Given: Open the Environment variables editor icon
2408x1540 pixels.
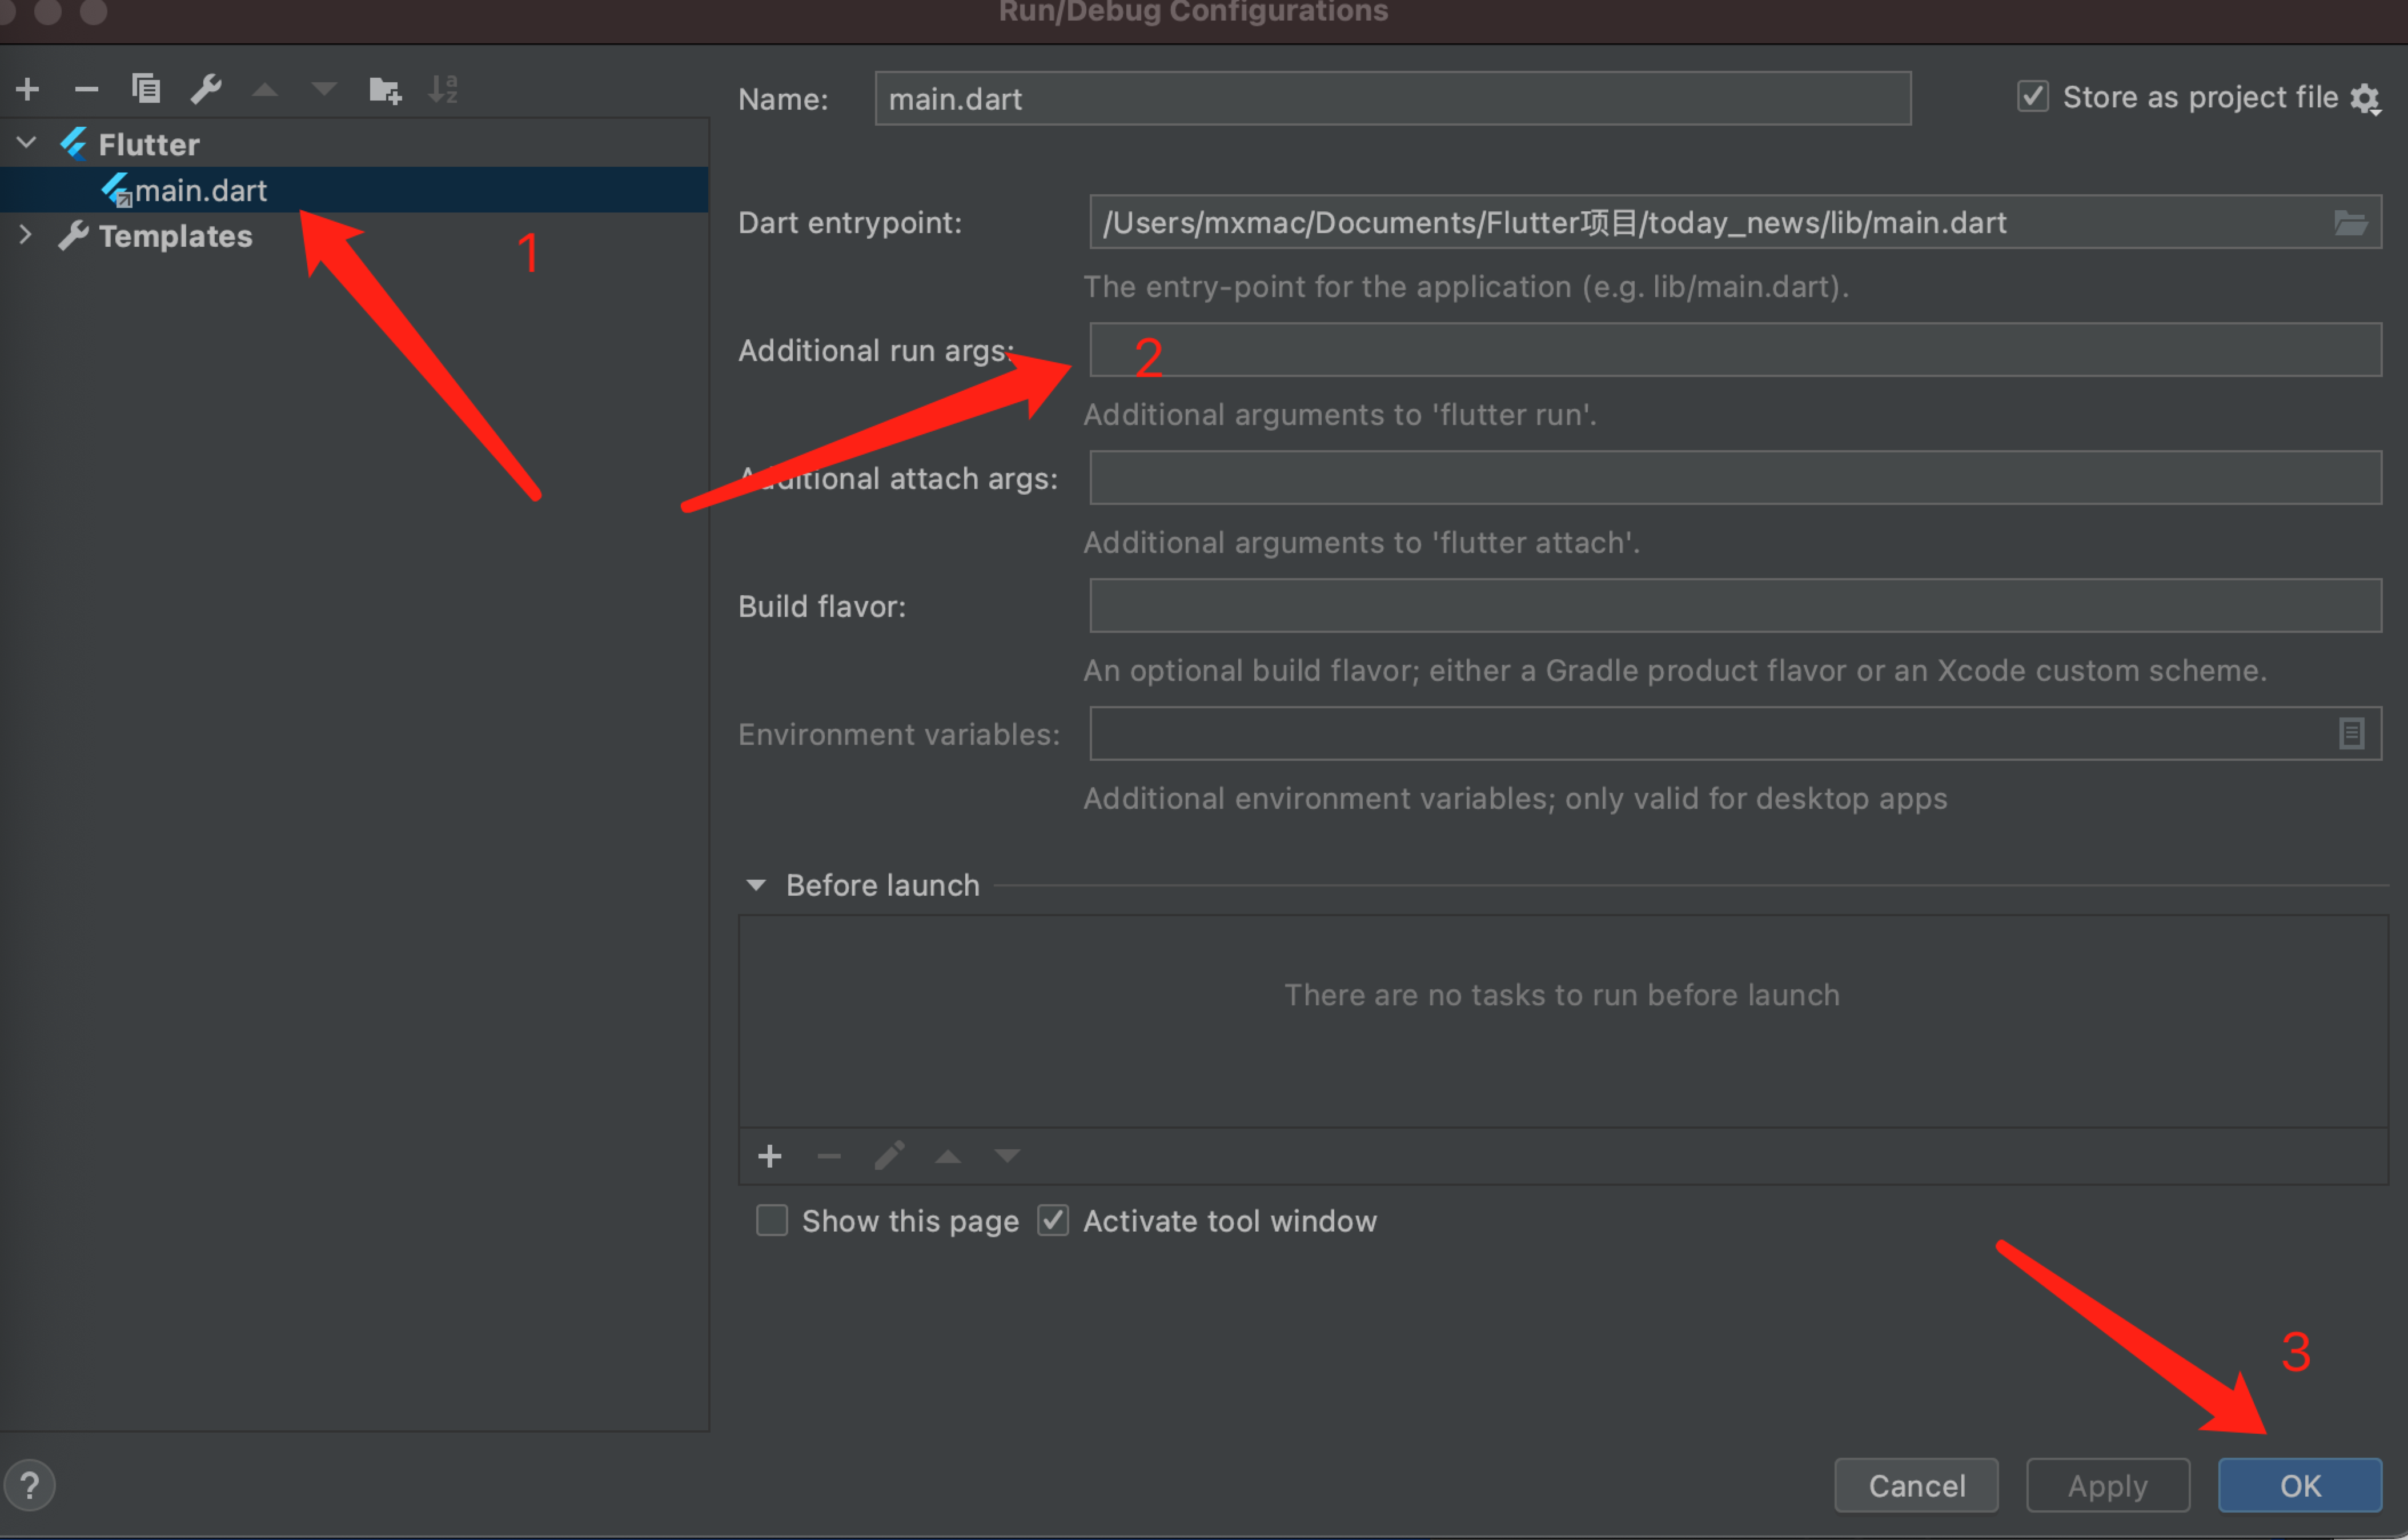Looking at the screenshot, I should pos(2351,734).
